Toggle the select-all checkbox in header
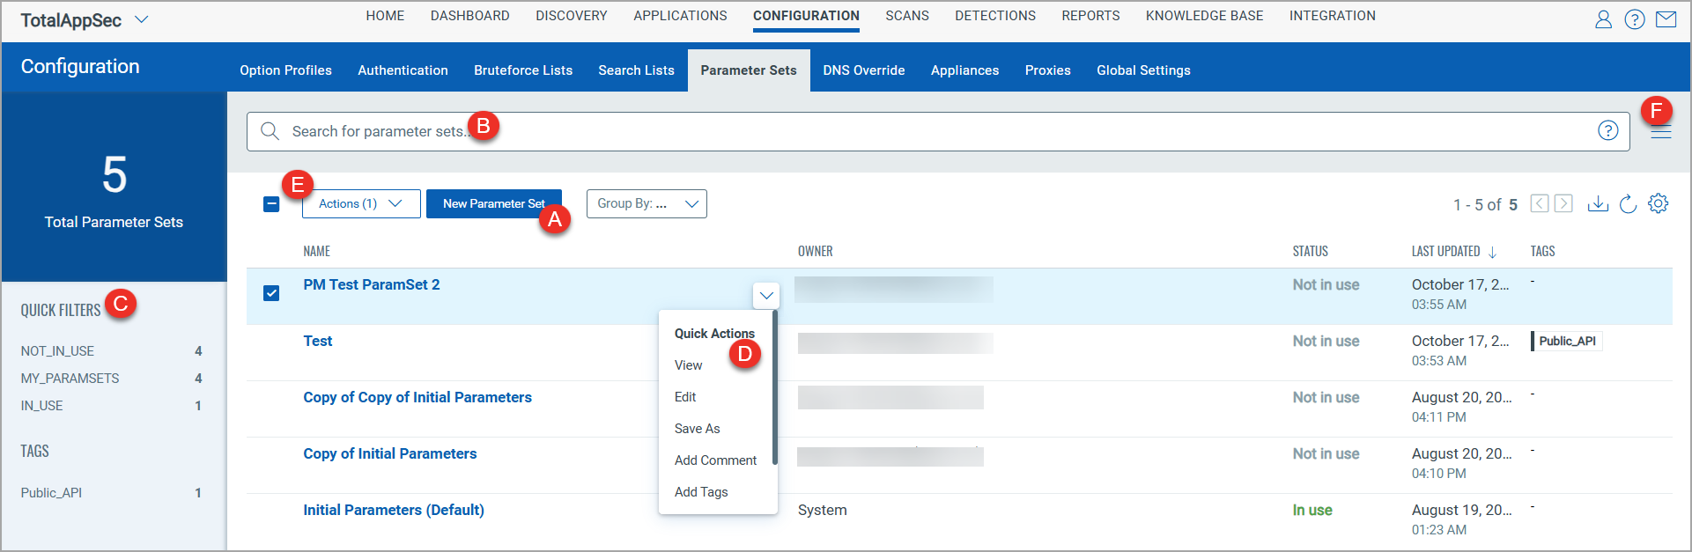 271,204
